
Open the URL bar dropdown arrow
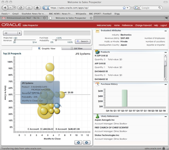(x=127, y=8)
